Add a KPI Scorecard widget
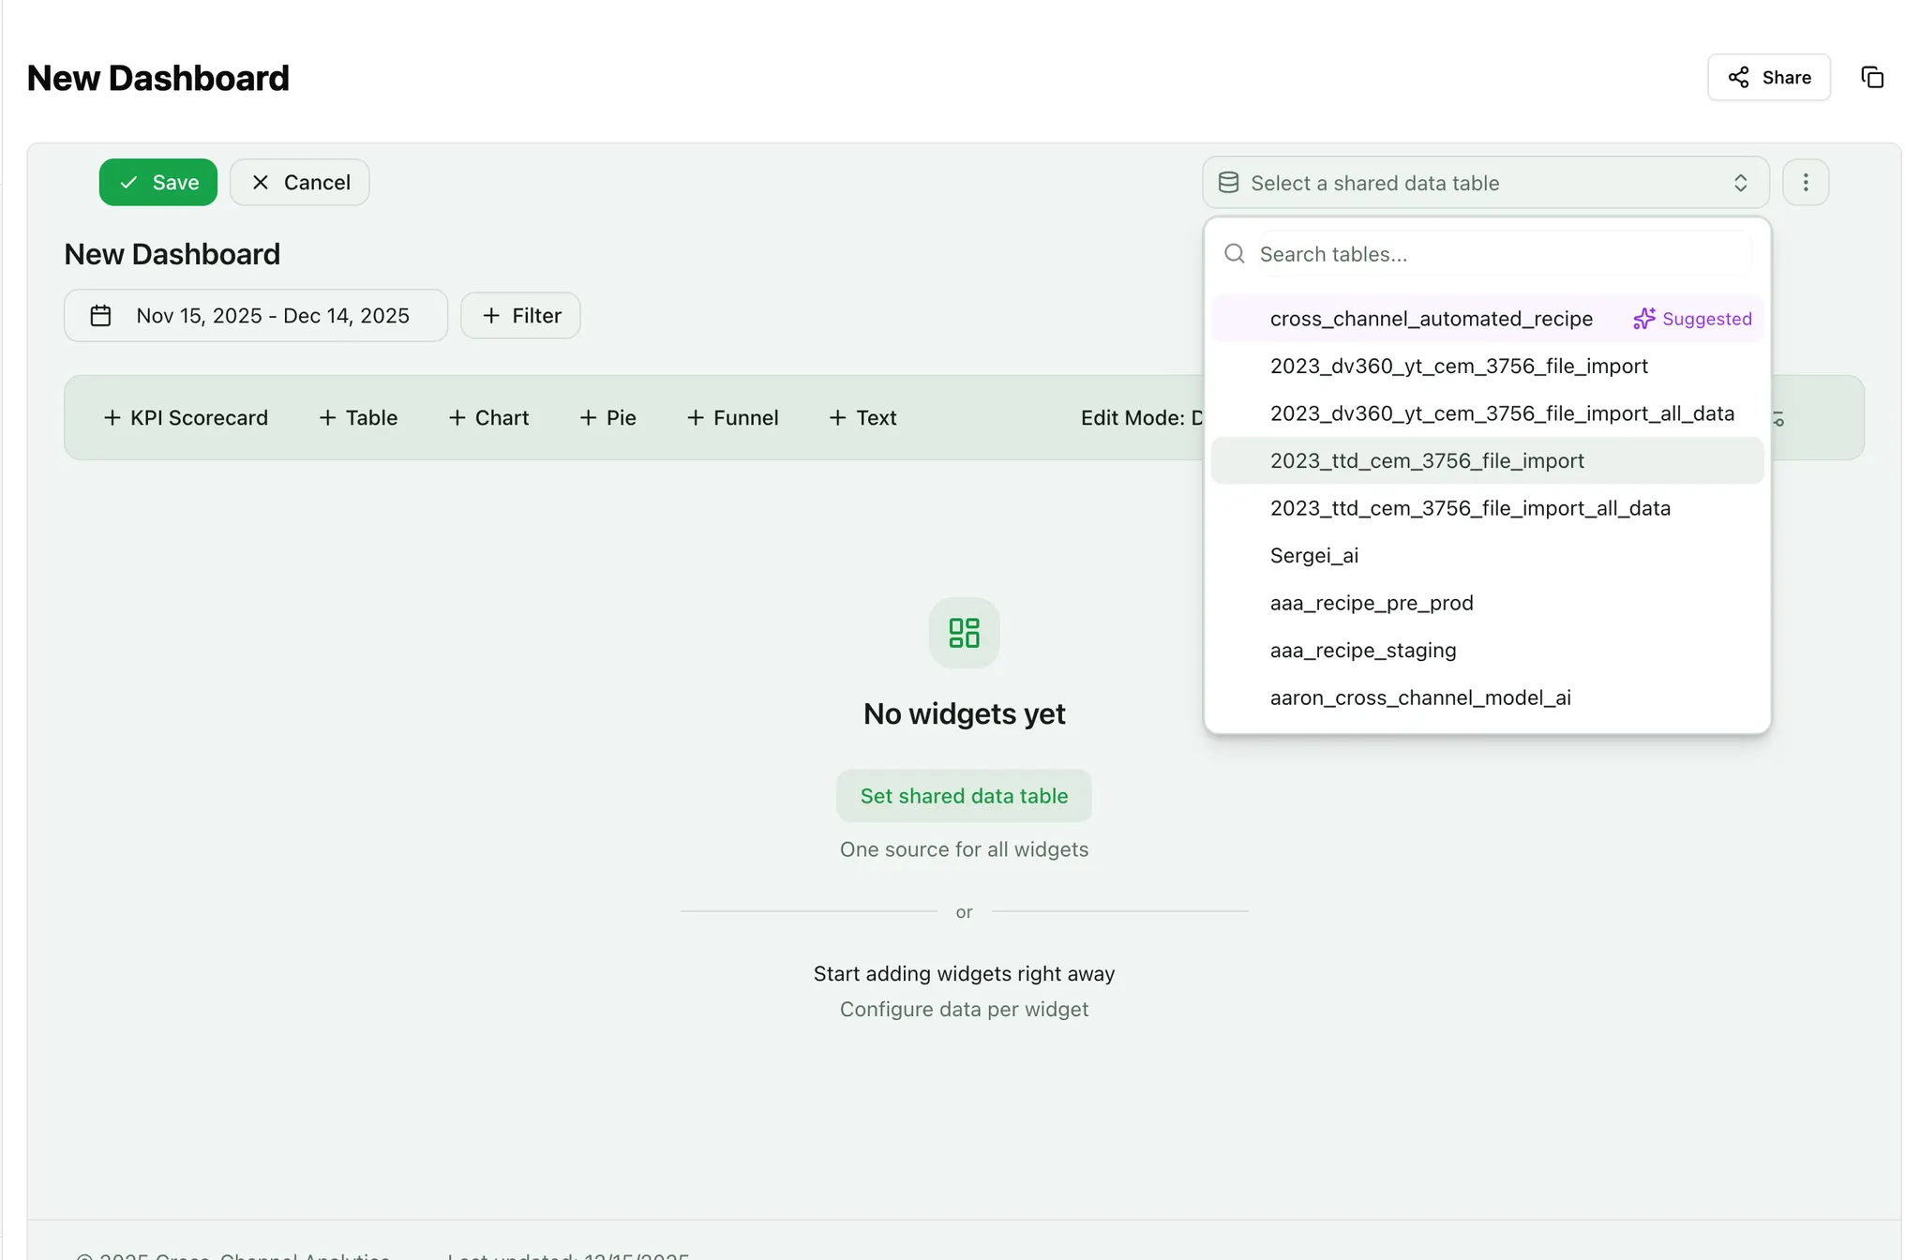The height and width of the screenshot is (1260, 1920). click(186, 418)
